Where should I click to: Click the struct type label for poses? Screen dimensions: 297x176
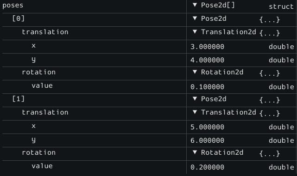pos(281,6)
